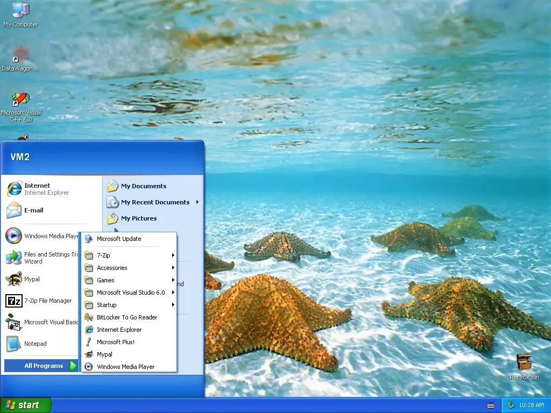Click the system tray network icon
Screen dimensions: 551x413
[511, 405]
